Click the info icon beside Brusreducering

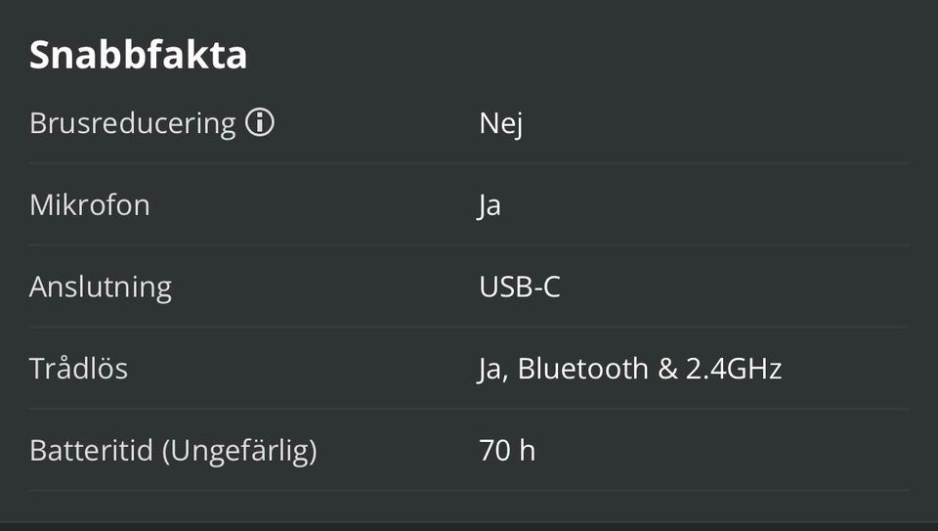259,123
